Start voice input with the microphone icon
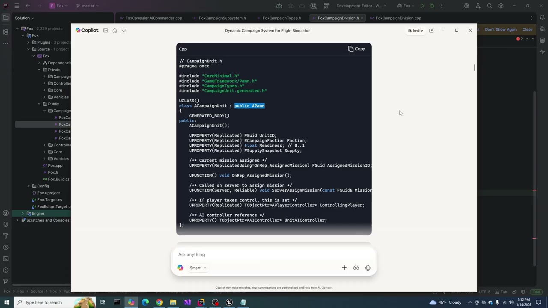 368,268
